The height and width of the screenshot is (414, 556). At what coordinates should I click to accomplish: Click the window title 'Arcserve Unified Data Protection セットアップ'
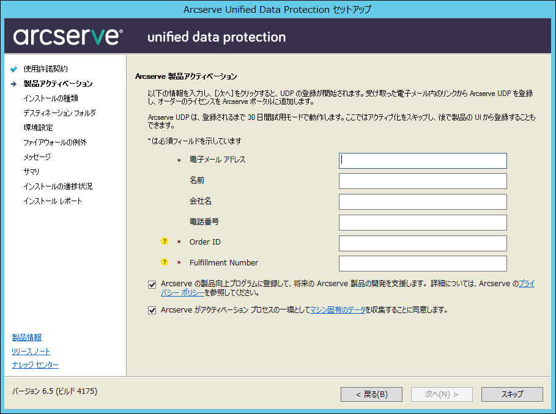[x=277, y=10]
